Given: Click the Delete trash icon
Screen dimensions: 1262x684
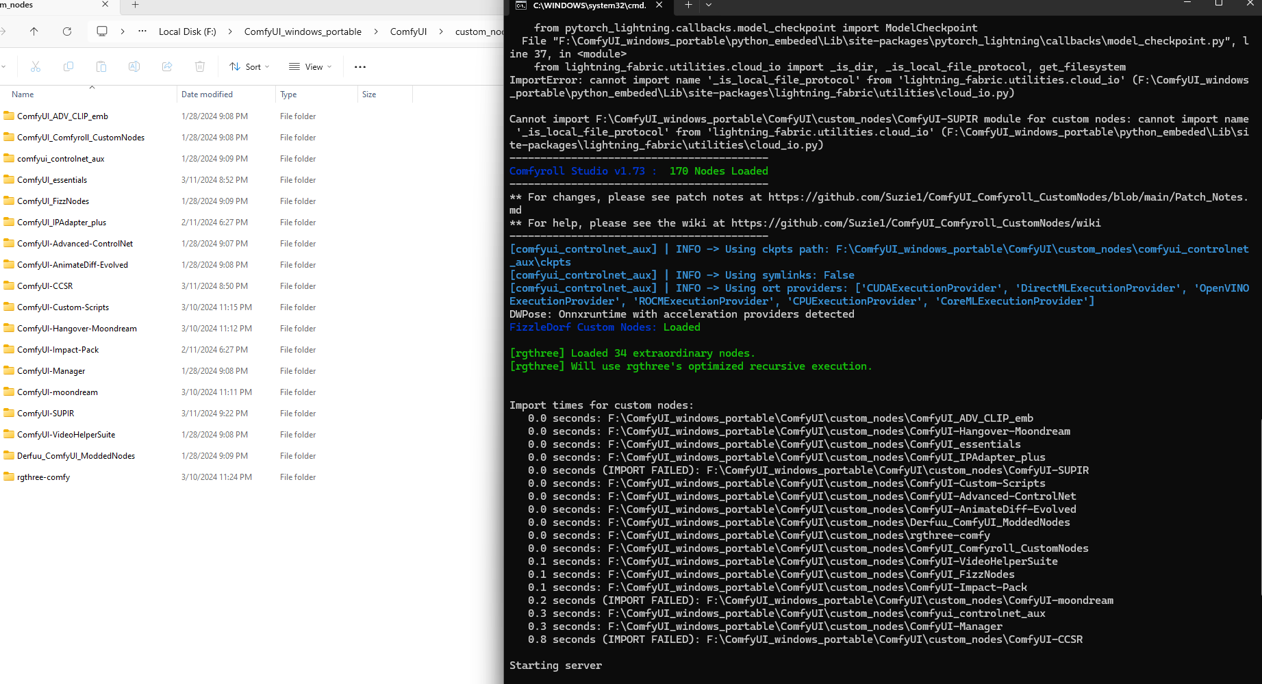Looking at the screenshot, I should click(x=199, y=66).
